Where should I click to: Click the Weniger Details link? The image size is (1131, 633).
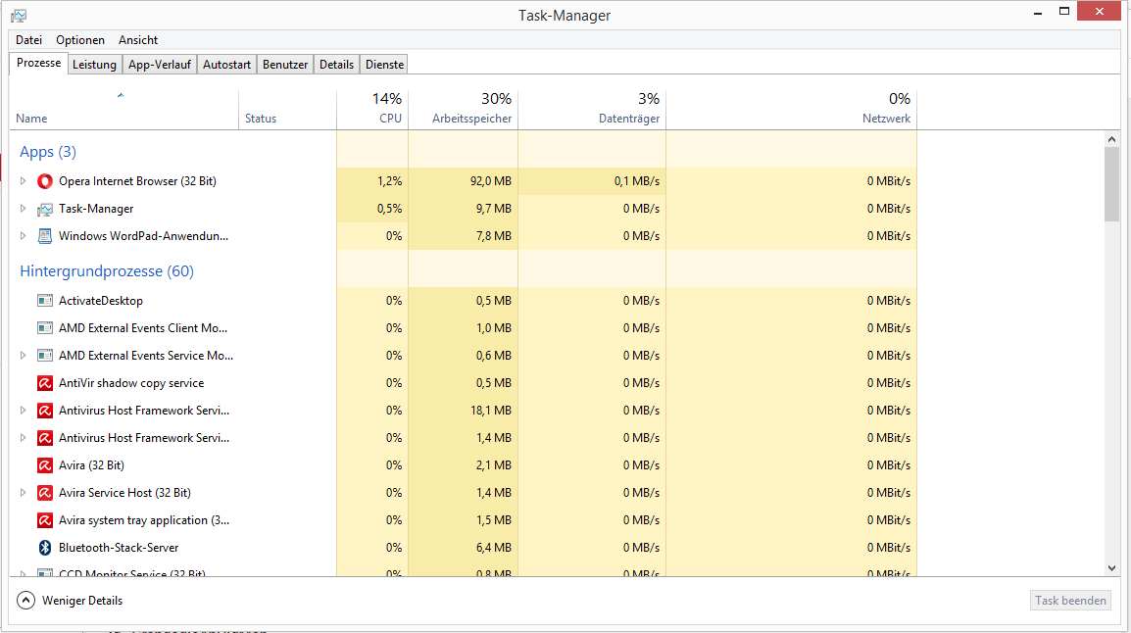coord(82,601)
